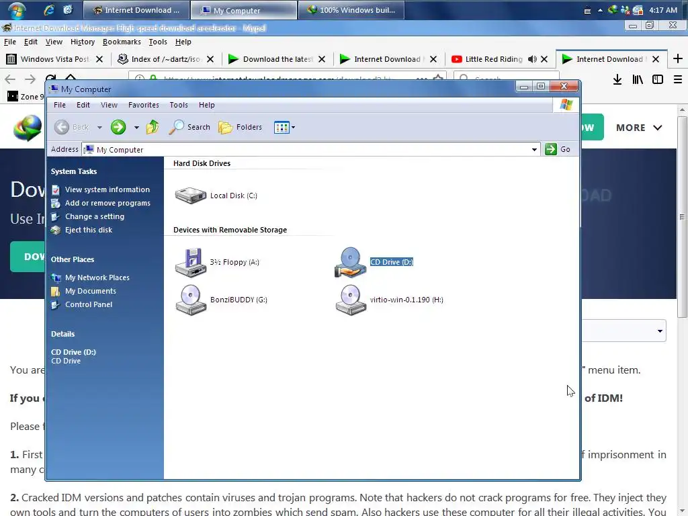The height and width of the screenshot is (516, 688).
Task: Open the Edit menu in My Computer
Action: point(83,105)
